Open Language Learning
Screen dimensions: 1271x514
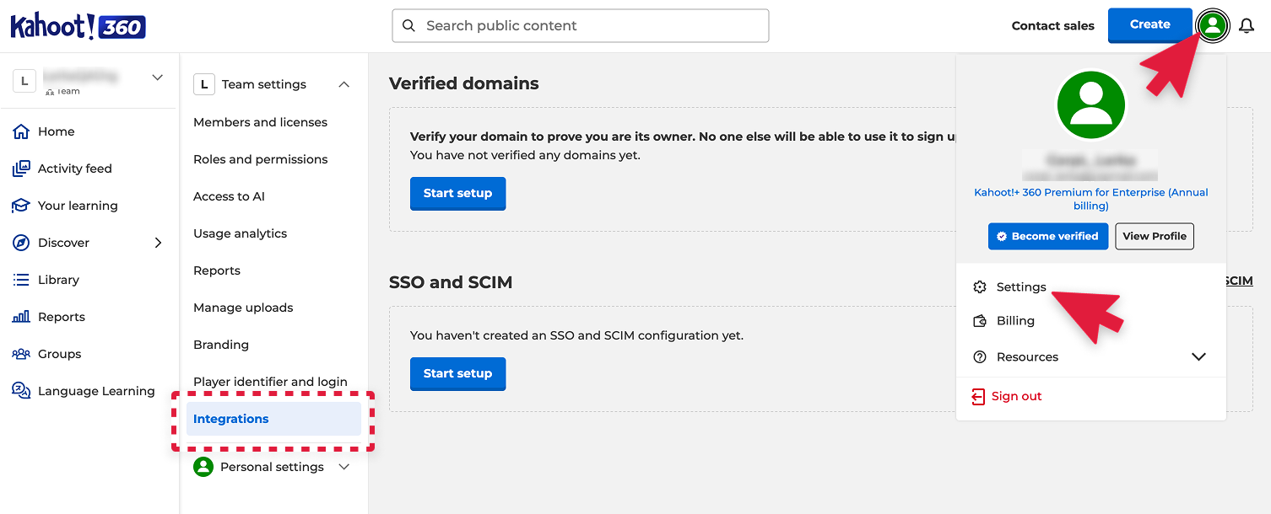tap(96, 391)
